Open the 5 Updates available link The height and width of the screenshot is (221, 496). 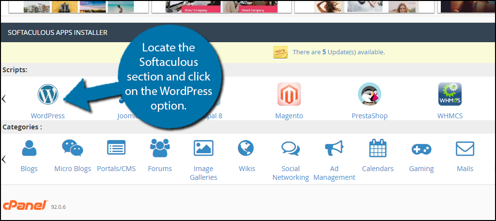click(x=339, y=52)
